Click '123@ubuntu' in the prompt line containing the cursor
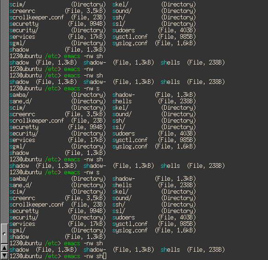This screenshot has height=260, width=268. (26, 256)
